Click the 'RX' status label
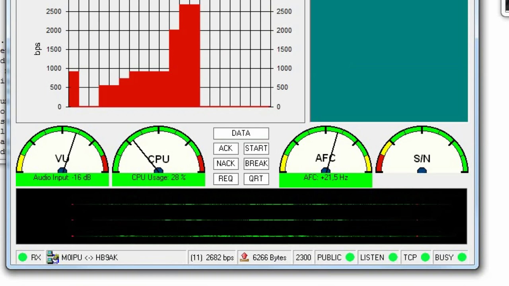The image size is (509, 286). (36, 257)
